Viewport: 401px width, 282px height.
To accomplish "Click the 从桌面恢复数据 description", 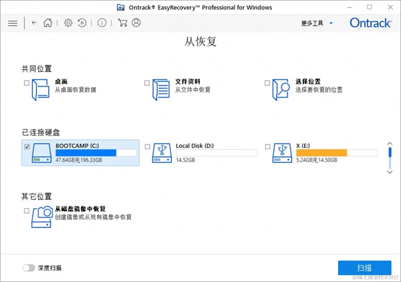I will (76, 90).
